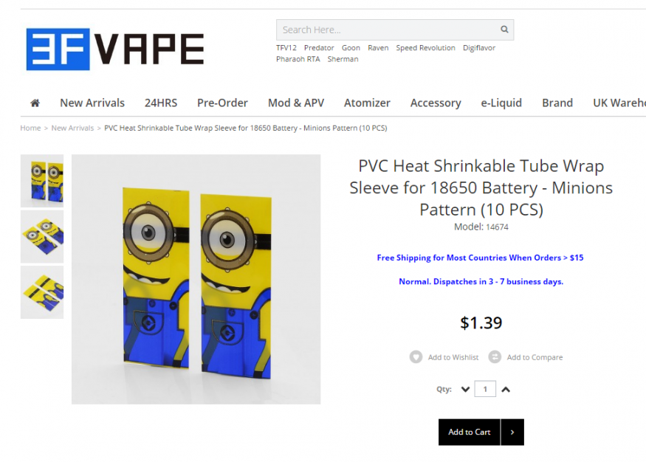Follow the TFV12 quick search link
Viewport: 646px width, 462px height.
[286, 48]
